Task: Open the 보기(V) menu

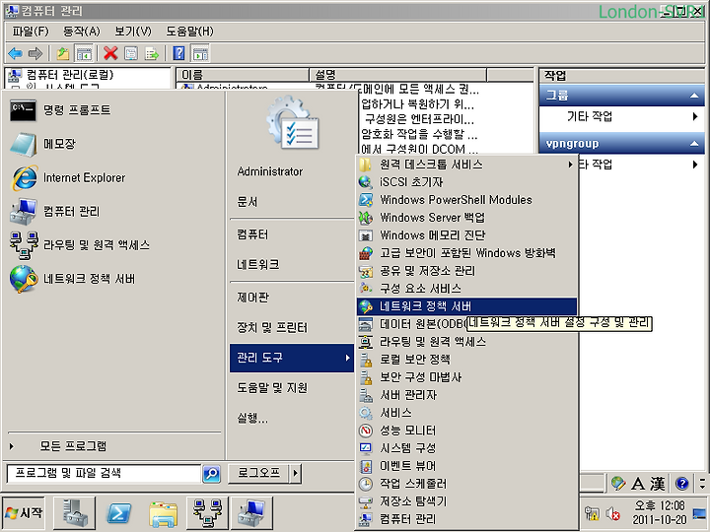Action: tap(133, 32)
